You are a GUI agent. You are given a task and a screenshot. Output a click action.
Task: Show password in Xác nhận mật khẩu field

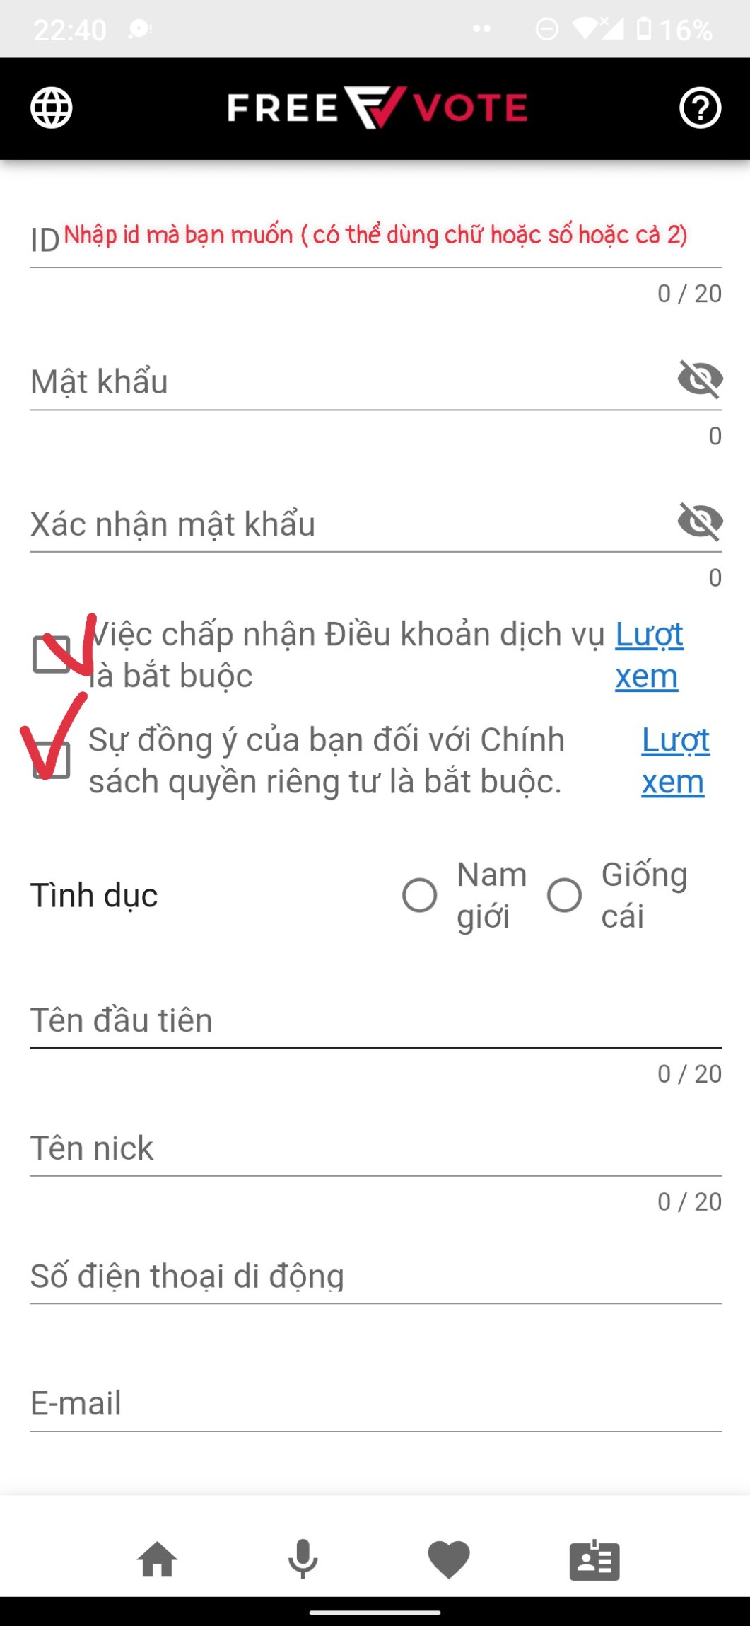[x=700, y=521]
